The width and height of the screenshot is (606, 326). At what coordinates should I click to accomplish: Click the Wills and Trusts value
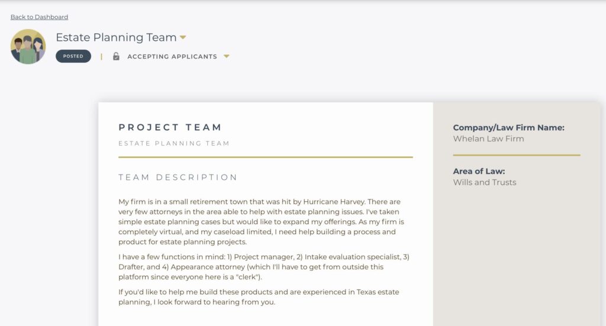484,182
